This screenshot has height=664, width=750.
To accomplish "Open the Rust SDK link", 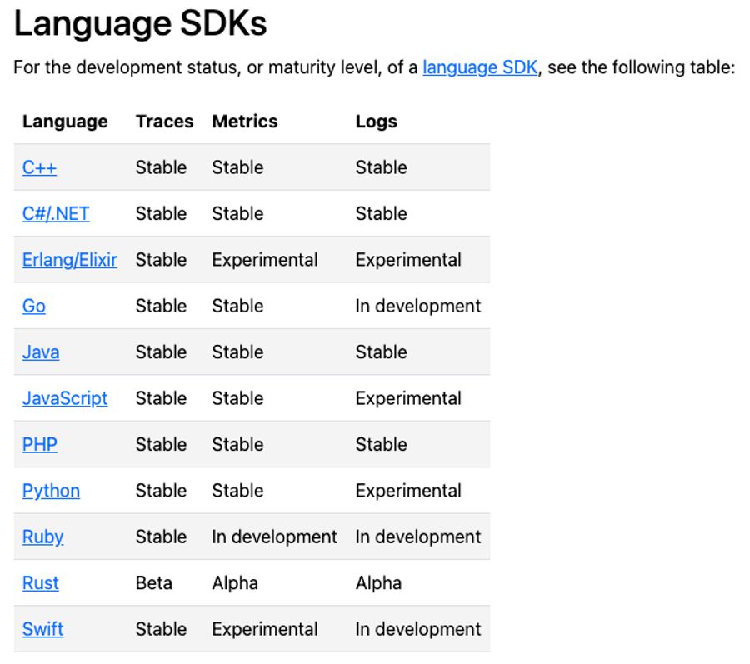I will tap(41, 583).
